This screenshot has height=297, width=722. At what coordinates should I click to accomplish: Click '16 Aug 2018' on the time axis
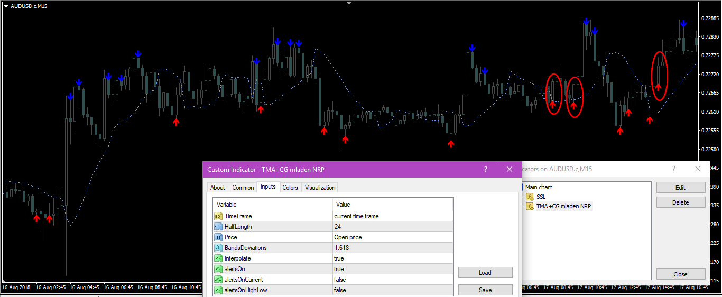pos(16,287)
